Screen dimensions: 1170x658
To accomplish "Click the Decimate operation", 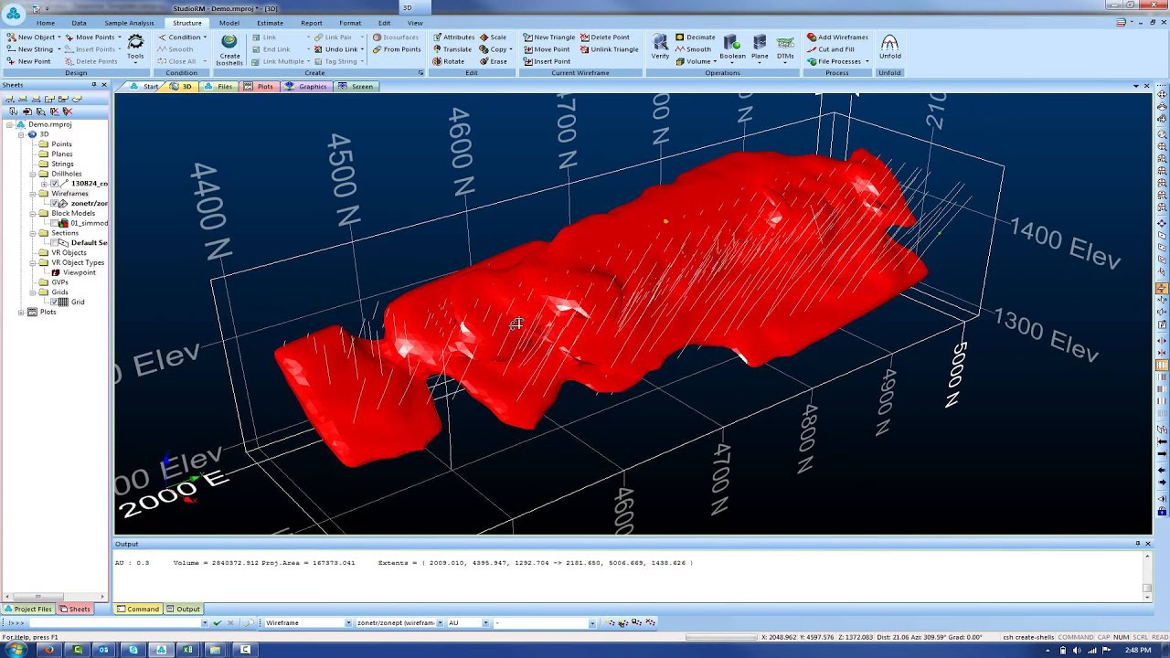I will pos(695,37).
